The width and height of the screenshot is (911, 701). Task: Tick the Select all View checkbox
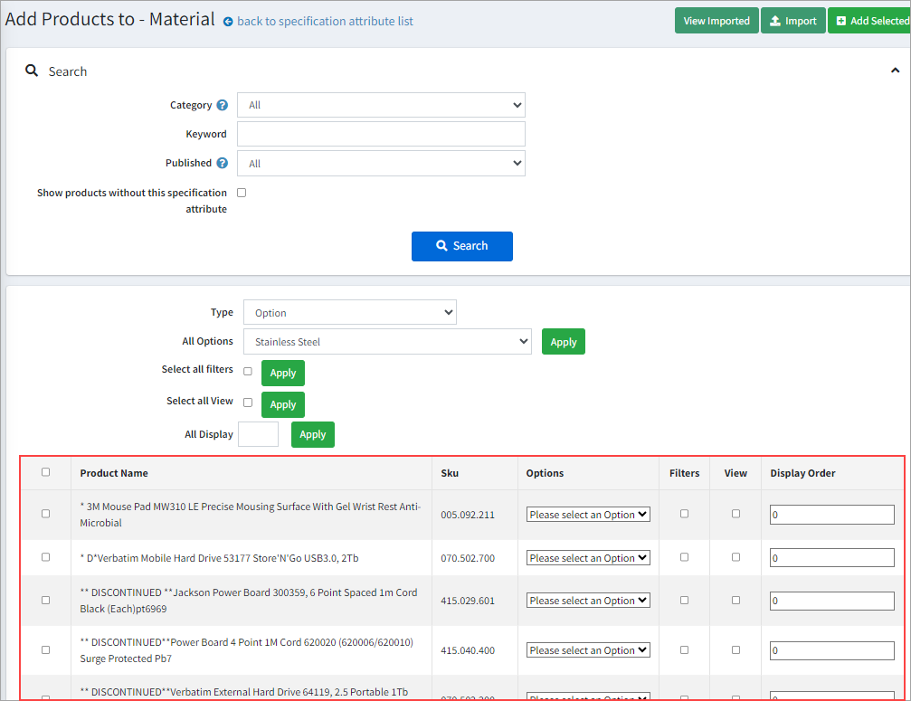(x=248, y=403)
